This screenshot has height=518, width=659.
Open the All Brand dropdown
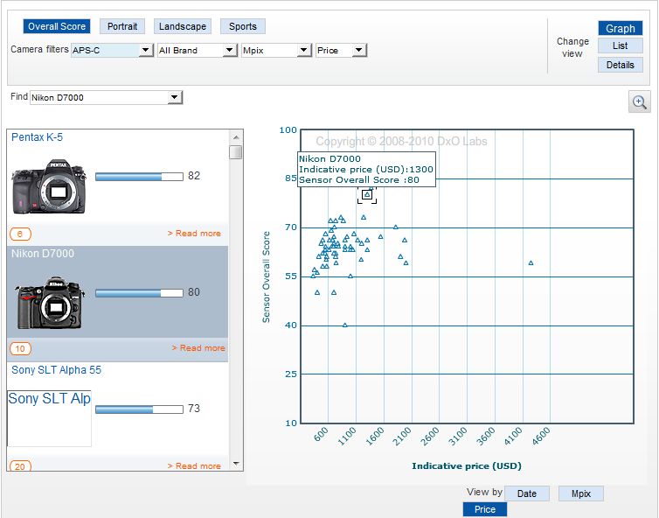[198, 51]
